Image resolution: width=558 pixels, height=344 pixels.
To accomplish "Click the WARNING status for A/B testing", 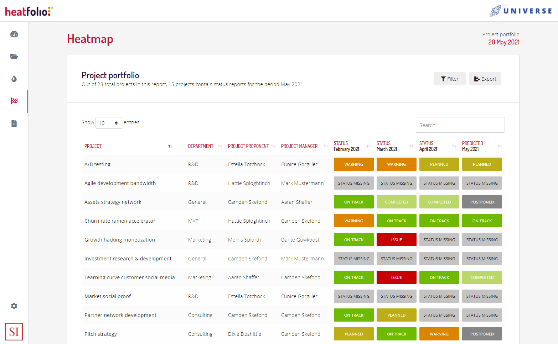I will (353, 164).
